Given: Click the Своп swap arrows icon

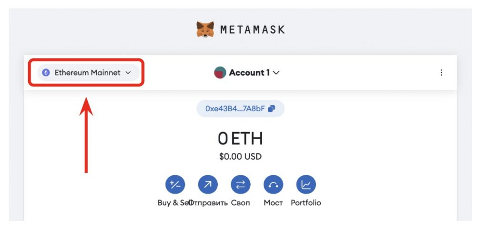Looking at the screenshot, I should click(x=240, y=185).
